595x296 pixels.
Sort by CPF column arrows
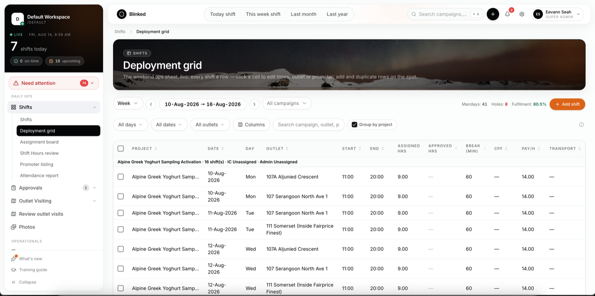pyautogui.click(x=506, y=149)
